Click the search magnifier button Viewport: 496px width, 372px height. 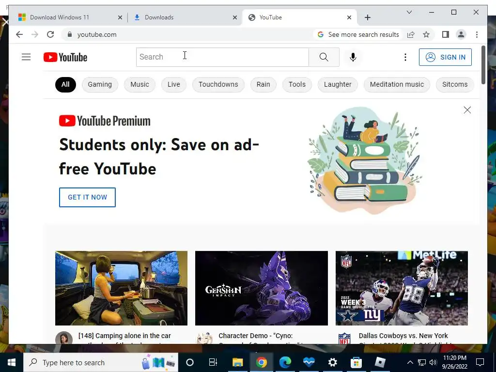point(324,57)
